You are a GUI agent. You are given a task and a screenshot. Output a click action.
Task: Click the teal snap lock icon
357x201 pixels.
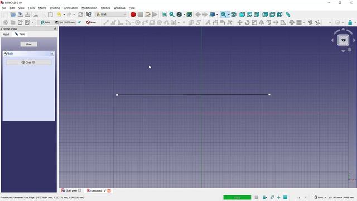coord(350,22)
